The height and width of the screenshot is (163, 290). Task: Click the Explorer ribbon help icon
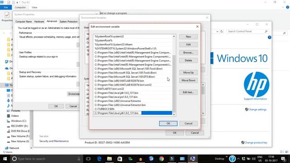pos(288,7)
